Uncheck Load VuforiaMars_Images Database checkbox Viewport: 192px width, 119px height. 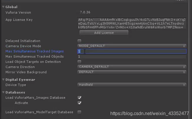point(79,98)
